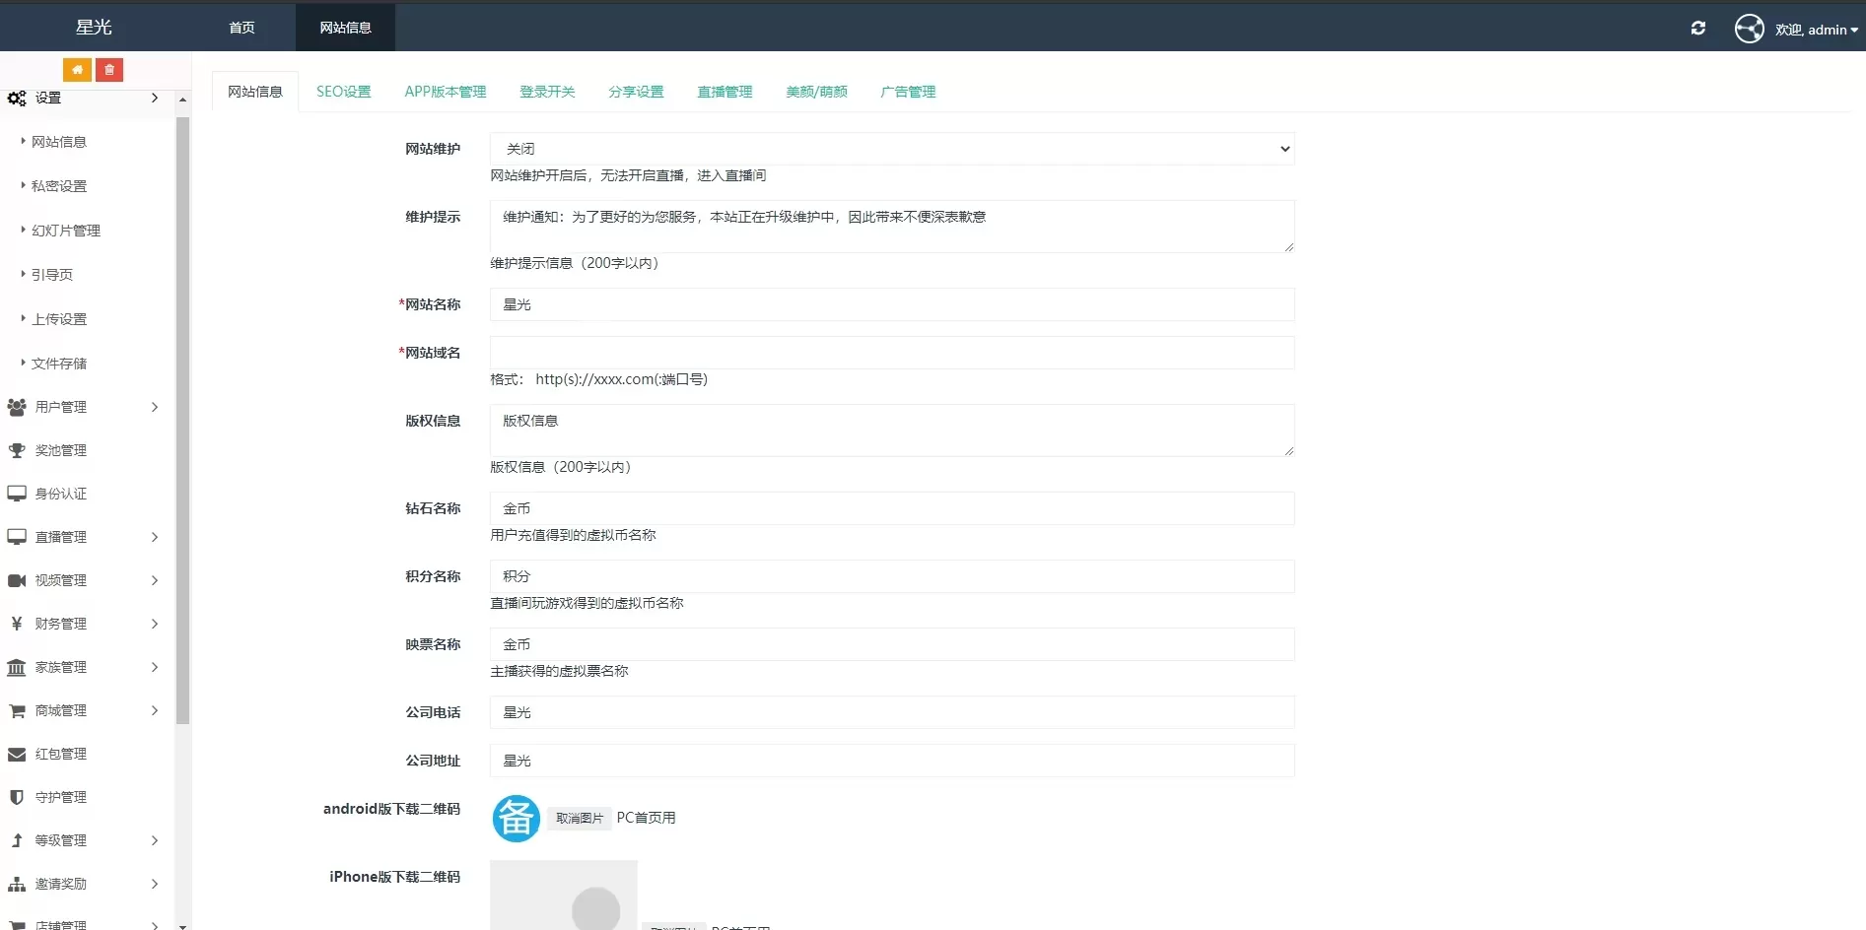
Task: Open the 欢迎, admin user dropdown
Action: click(x=1816, y=30)
